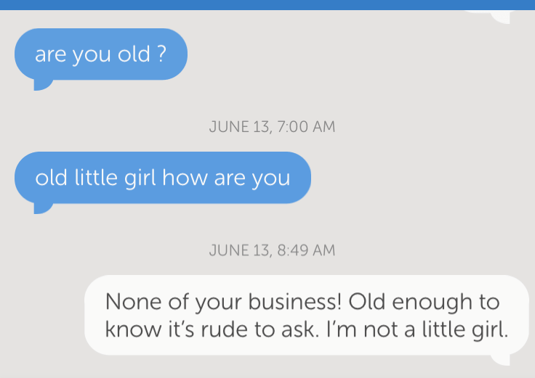Click the tail of the "old little girl" bubble

click(41, 208)
